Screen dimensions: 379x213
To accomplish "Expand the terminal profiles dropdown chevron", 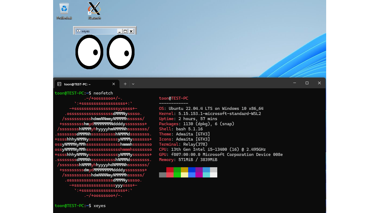I will click(133, 84).
